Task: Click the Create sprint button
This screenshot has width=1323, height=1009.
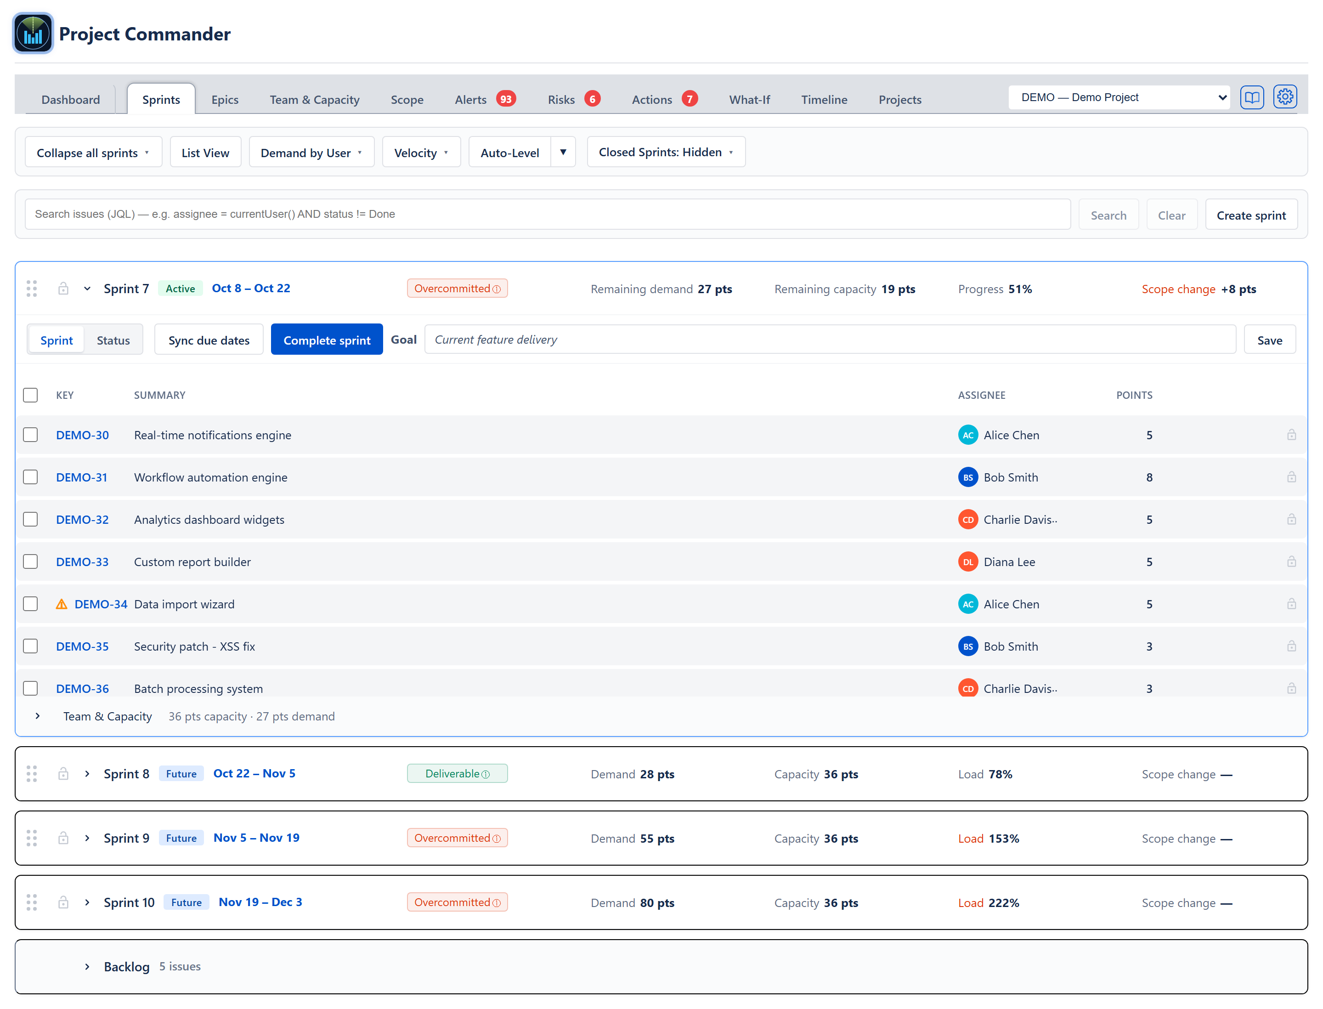Action: click(1251, 215)
